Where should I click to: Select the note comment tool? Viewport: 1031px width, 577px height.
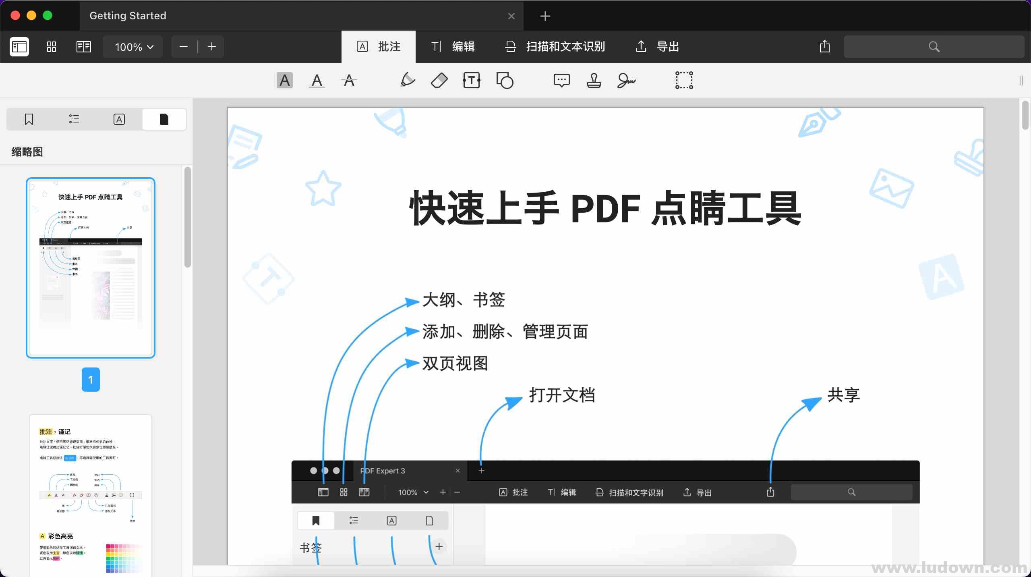561,80
